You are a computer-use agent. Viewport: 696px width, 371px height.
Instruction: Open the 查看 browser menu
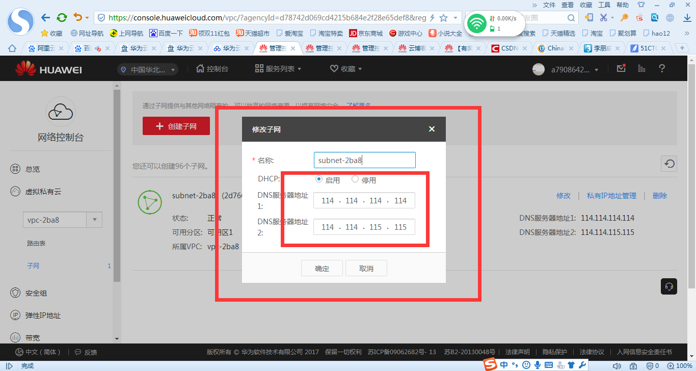click(568, 5)
